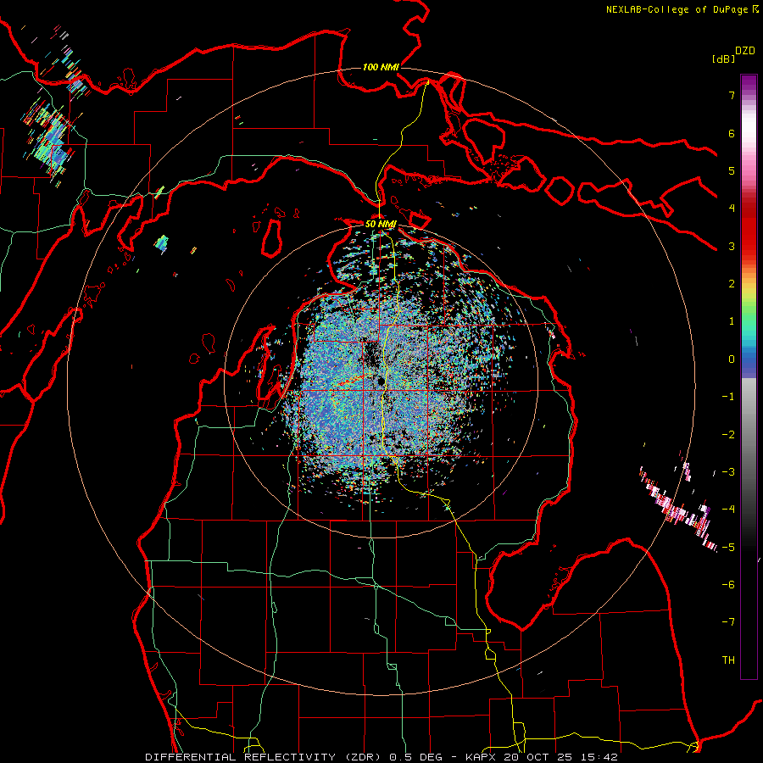This screenshot has height=763, width=763.
Task: Click the 4 value on the color scale
Action: pyautogui.click(x=732, y=209)
